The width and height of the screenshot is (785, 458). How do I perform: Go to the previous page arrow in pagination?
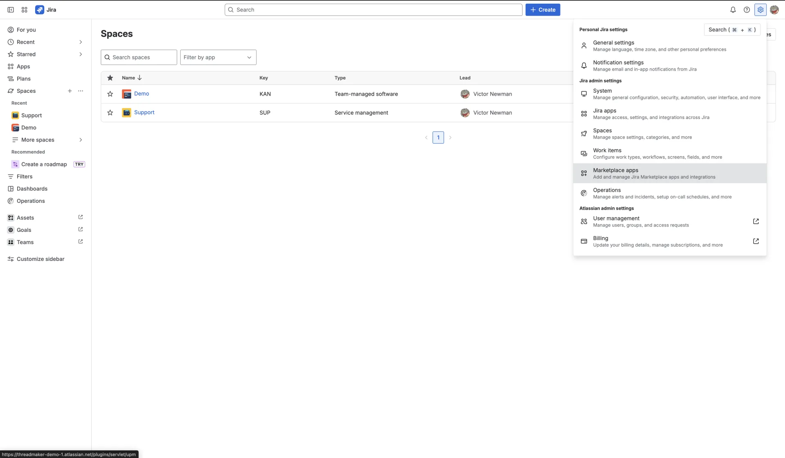[426, 137]
